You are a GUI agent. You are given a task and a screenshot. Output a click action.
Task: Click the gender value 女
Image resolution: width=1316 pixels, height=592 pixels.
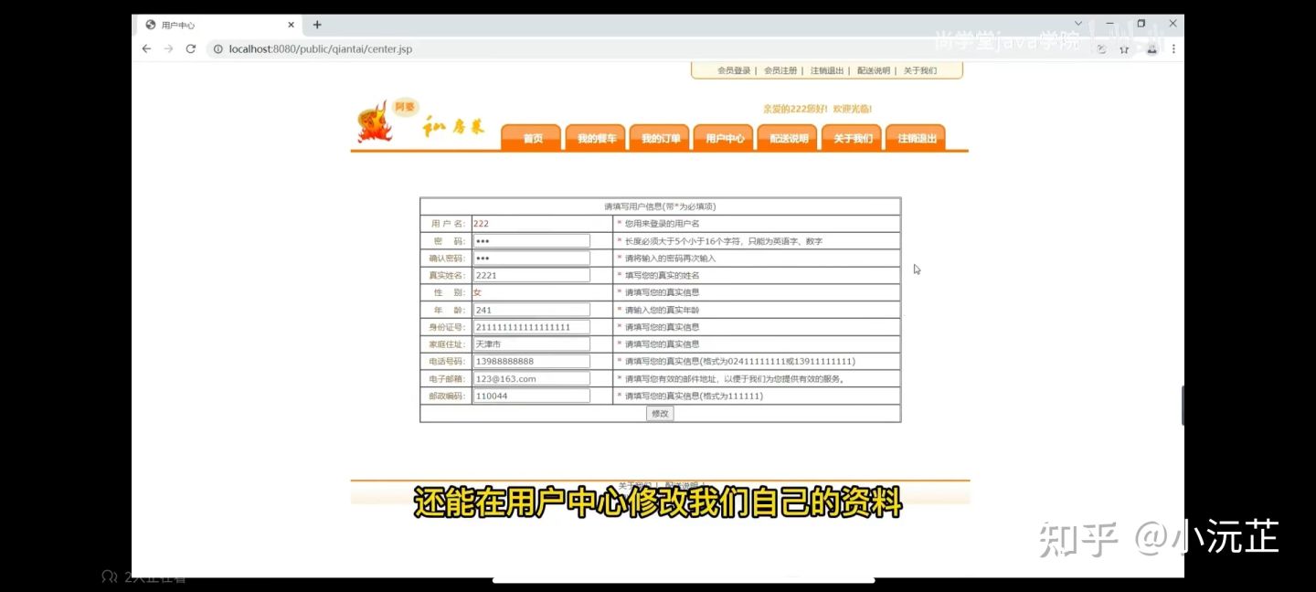(x=477, y=292)
